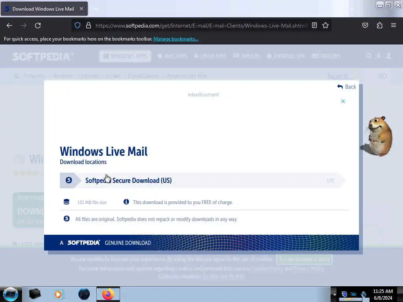
Task: Close the advertisement with the X
Action: [x=343, y=101]
